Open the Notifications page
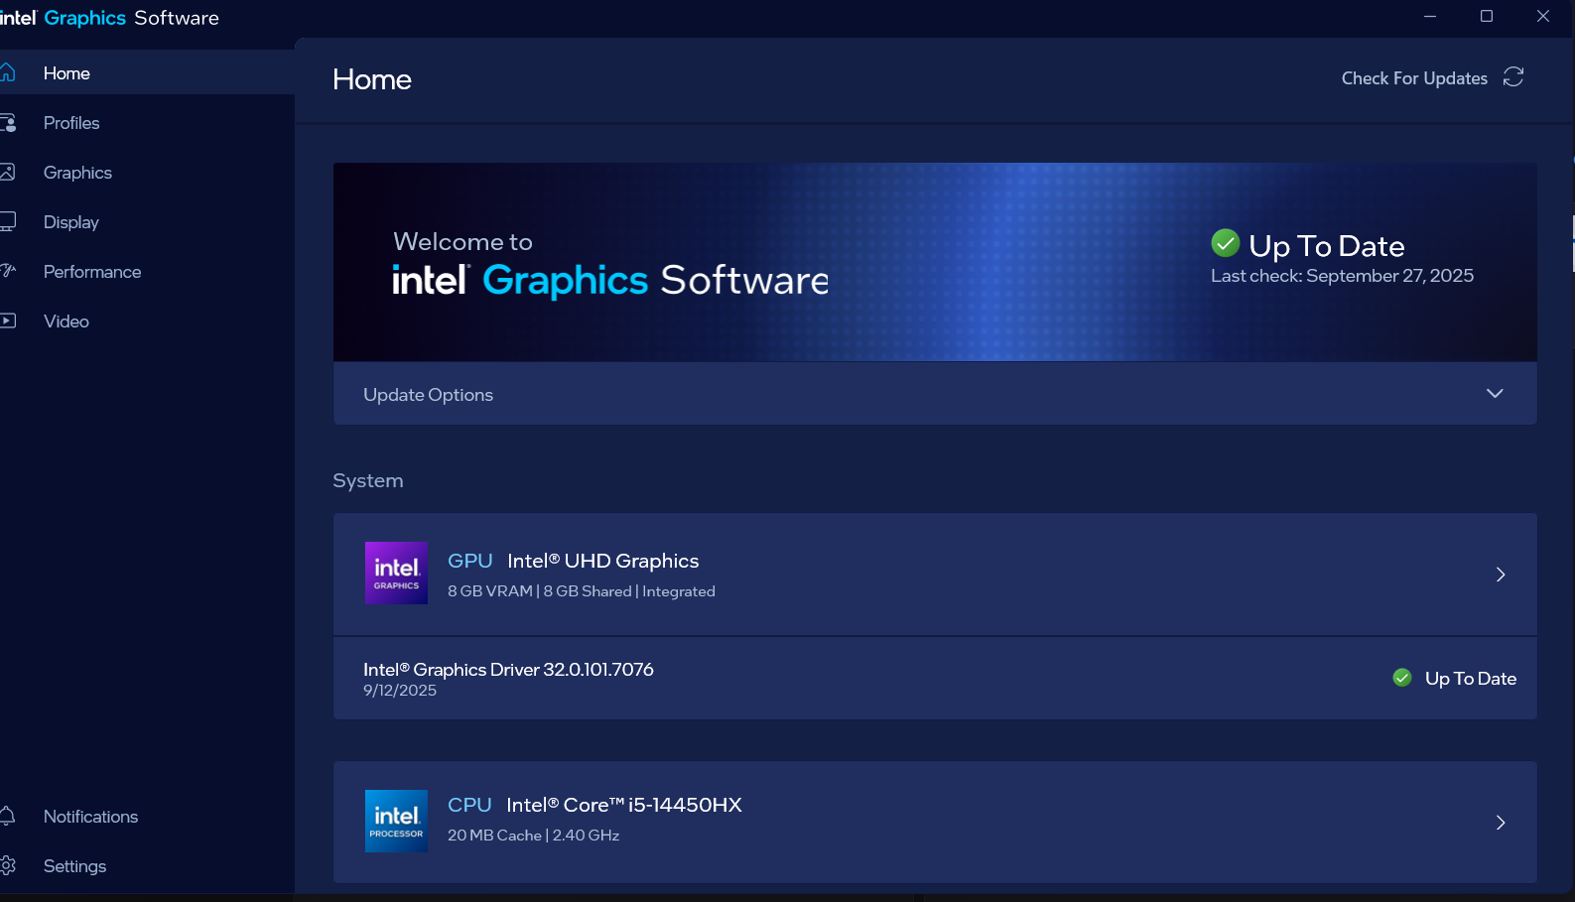Viewport: 1575px width, 902px height. 147,816
